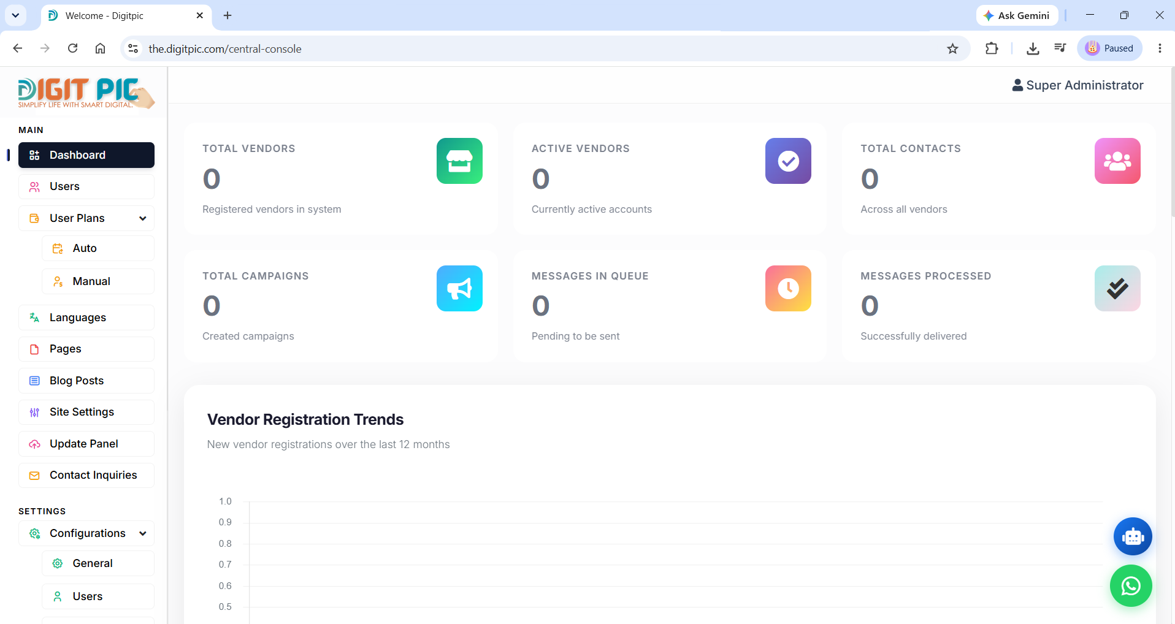Viewport: 1175px width, 624px height.
Task: Click the Site Settings sliders icon
Action: click(x=34, y=412)
